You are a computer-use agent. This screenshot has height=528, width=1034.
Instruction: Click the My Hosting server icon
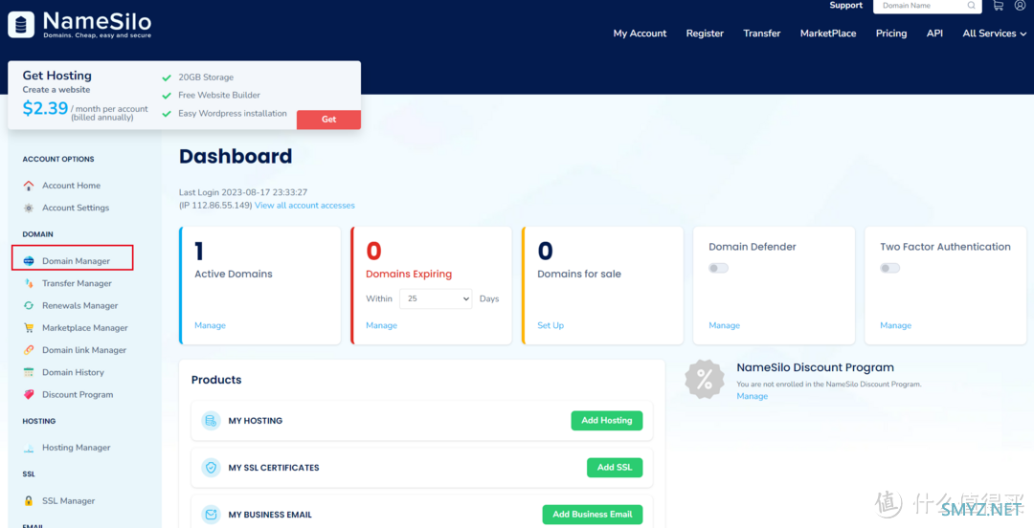(x=211, y=421)
